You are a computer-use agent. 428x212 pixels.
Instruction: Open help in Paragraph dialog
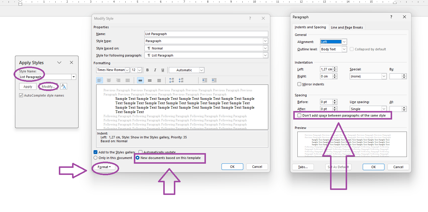point(391,17)
